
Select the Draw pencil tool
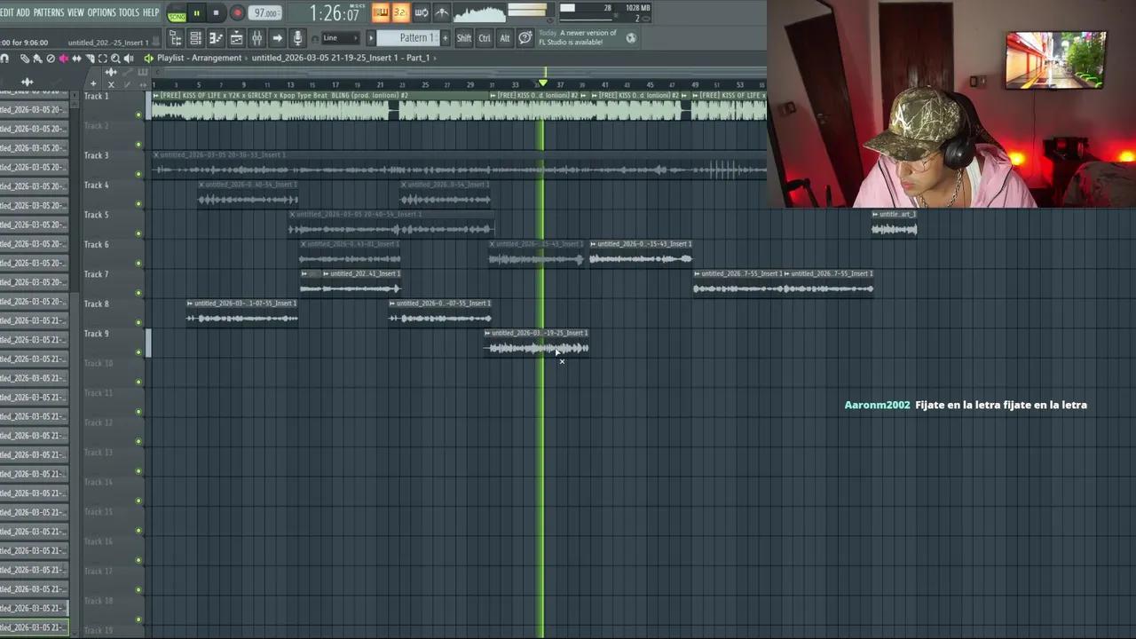click(x=25, y=59)
